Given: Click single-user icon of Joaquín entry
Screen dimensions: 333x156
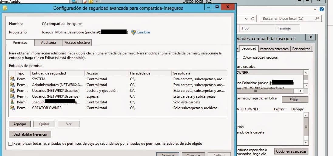Looking at the screenshot, I should 12,102.
